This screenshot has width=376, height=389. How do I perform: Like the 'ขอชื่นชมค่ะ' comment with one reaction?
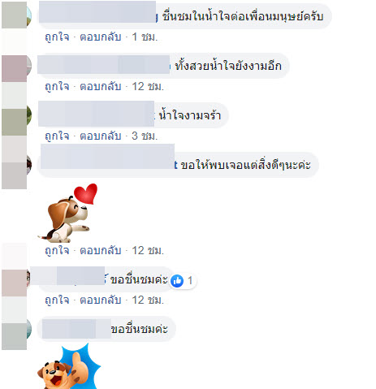tap(57, 300)
